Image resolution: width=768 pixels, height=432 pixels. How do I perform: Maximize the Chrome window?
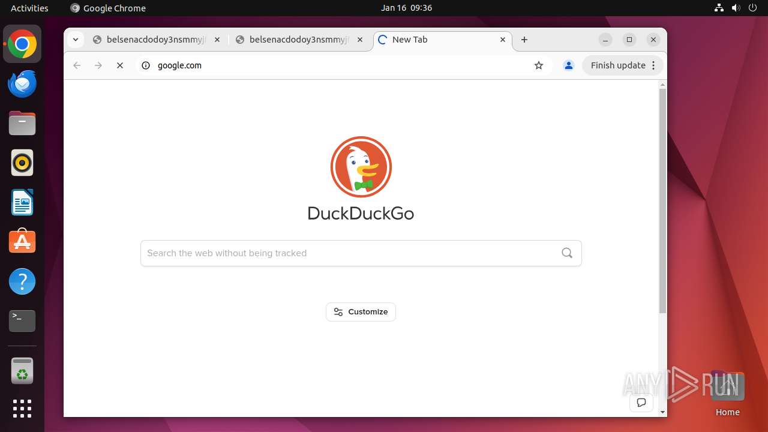point(629,40)
